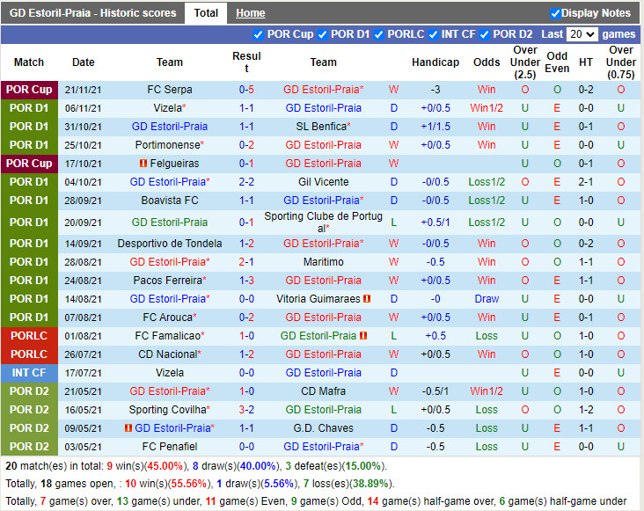Click the red card icon beside Vitoria Guimaraes
Viewport: 644px width, 511px height.
coord(367,299)
